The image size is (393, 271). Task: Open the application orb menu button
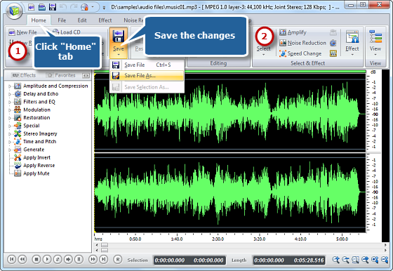point(14,11)
